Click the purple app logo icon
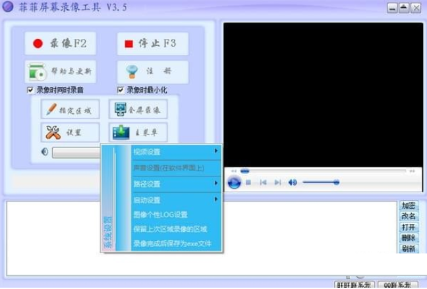Image resolution: width=427 pixels, height=289 pixels. [8, 7]
